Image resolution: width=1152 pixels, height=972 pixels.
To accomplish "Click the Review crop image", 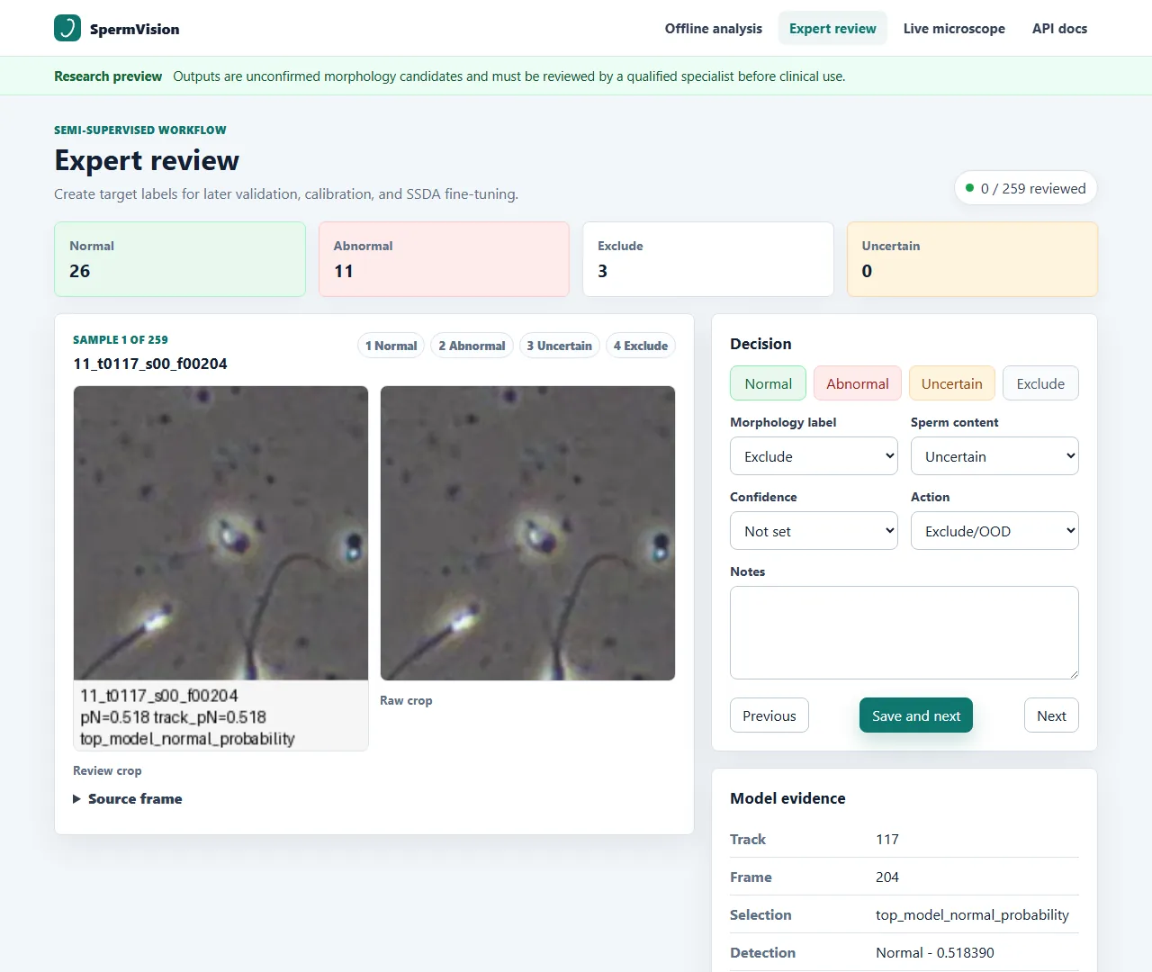I will coord(220,568).
